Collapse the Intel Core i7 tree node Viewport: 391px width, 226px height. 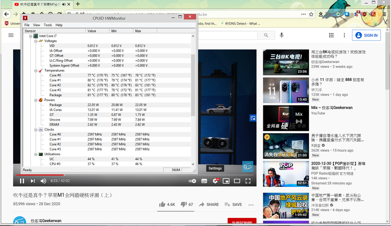tap(30, 36)
